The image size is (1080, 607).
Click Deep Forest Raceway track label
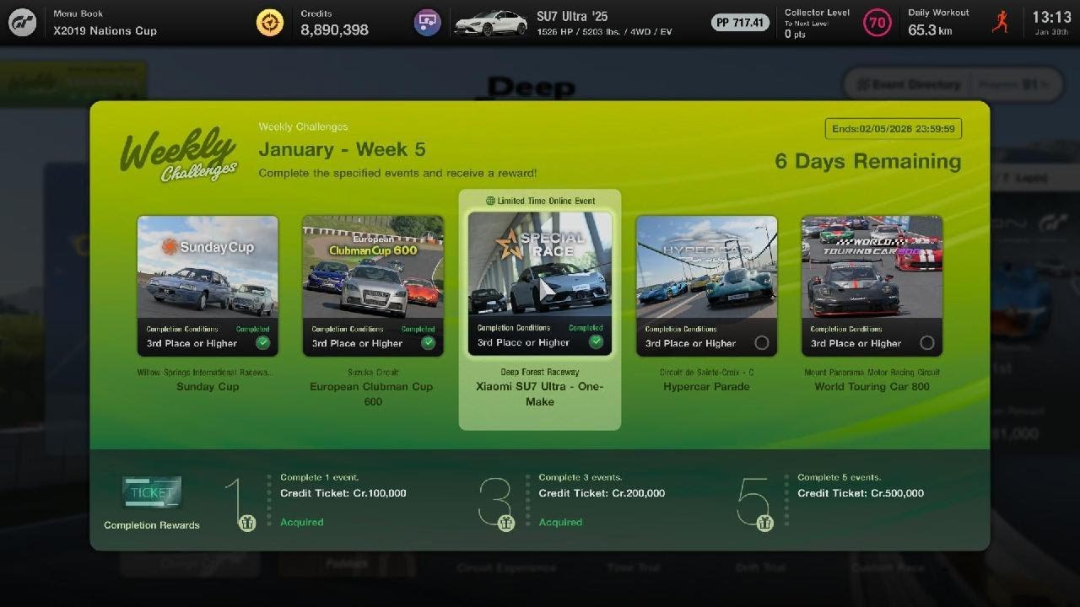[540, 372]
